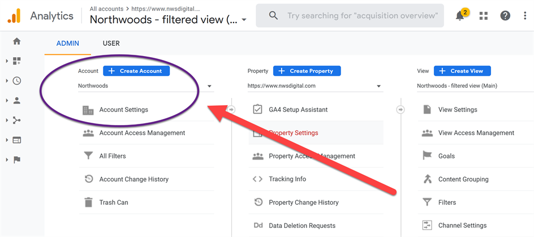Click the Property Change History clock icon
The height and width of the screenshot is (237, 534).
click(x=258, y=202)
